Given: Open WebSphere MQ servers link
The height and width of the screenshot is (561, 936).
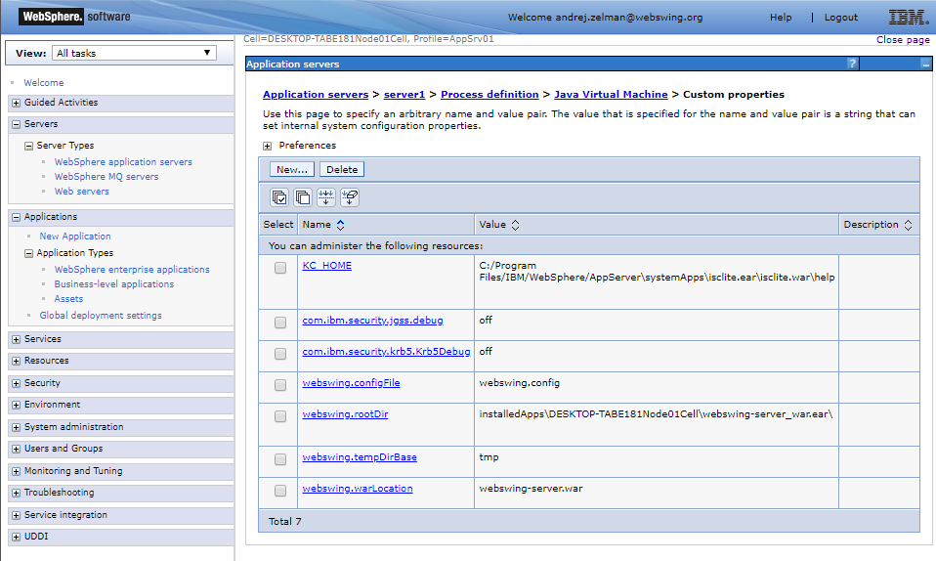Looking at the screenshot, I should click(106, 177).
